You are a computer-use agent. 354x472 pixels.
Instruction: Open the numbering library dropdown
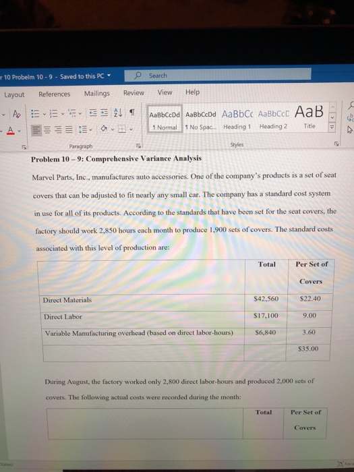(x=62, y=114)
